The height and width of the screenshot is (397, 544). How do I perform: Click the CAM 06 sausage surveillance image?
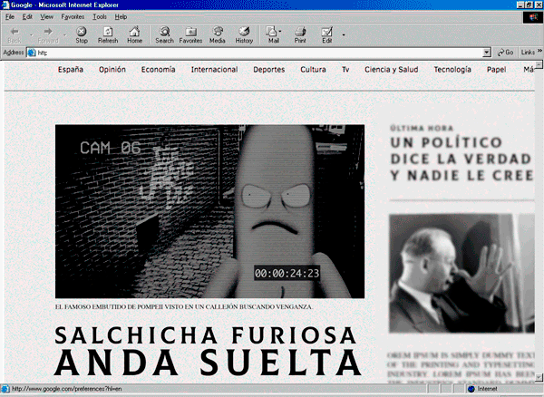point(210,211)
